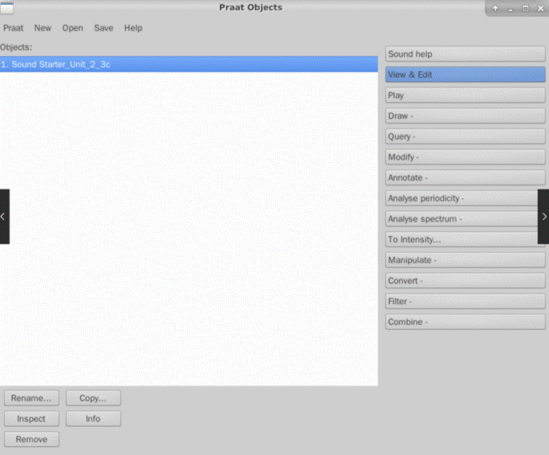Click View & Edit button
This screenshot has height=455, width=549.
pos(466,75)
